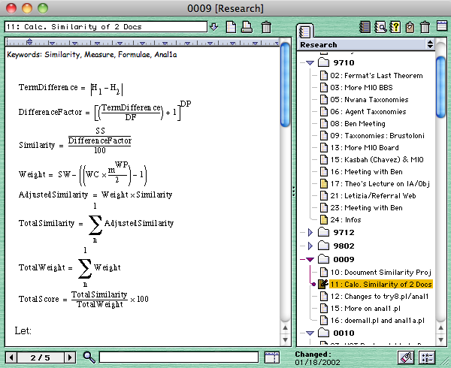Click the window layout icon at top right
This screenshot has width=451, height=368.
[x=442, y=26]
